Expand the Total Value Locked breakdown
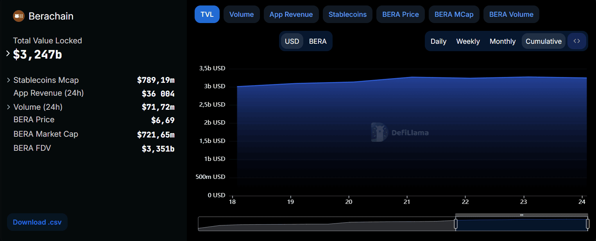 pyautogui.click(x=8, y=54)
